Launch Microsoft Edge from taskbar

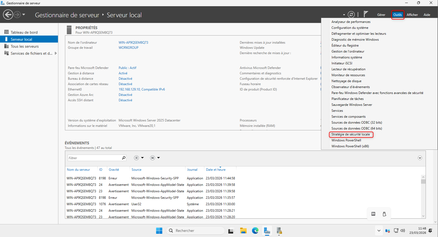click(x=255, y=231)
